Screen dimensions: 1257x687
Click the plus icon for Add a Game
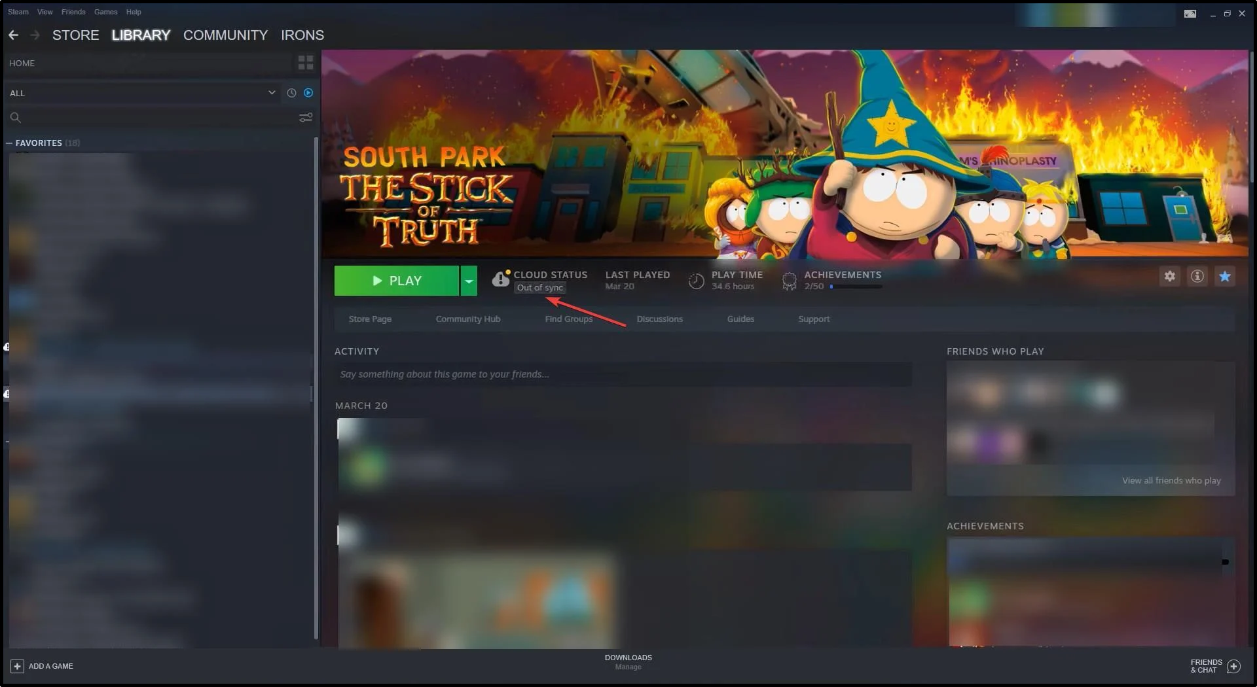[18, 666]
